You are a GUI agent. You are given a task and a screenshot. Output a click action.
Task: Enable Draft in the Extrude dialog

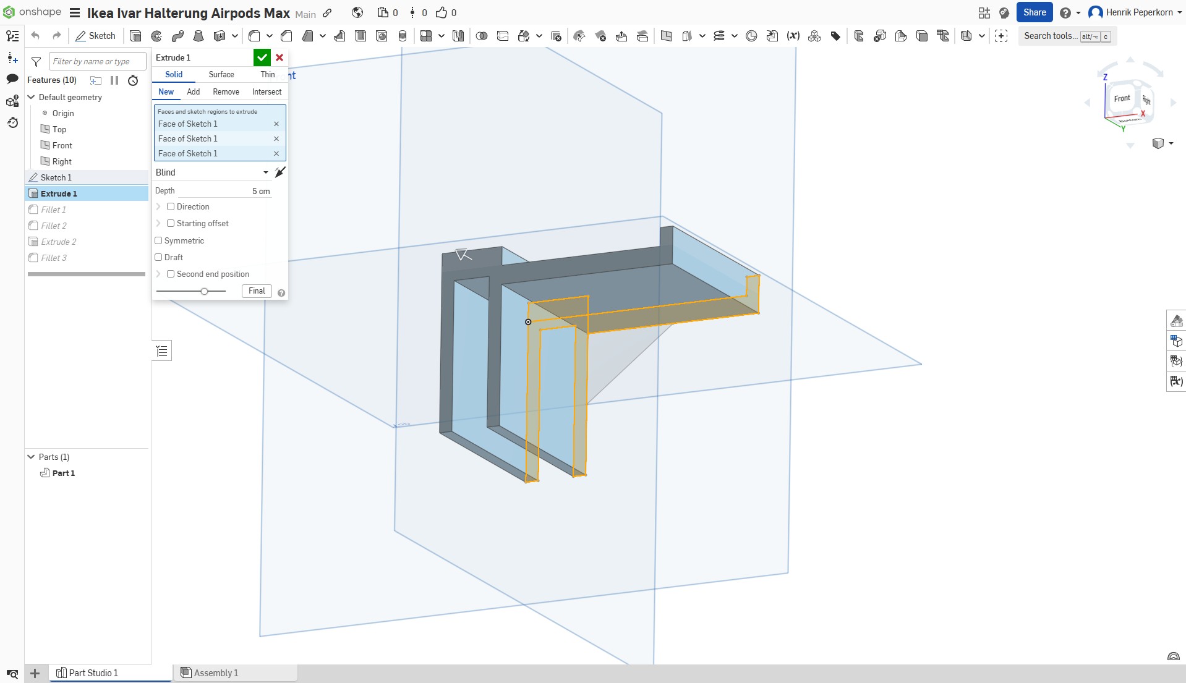[159, 257]
